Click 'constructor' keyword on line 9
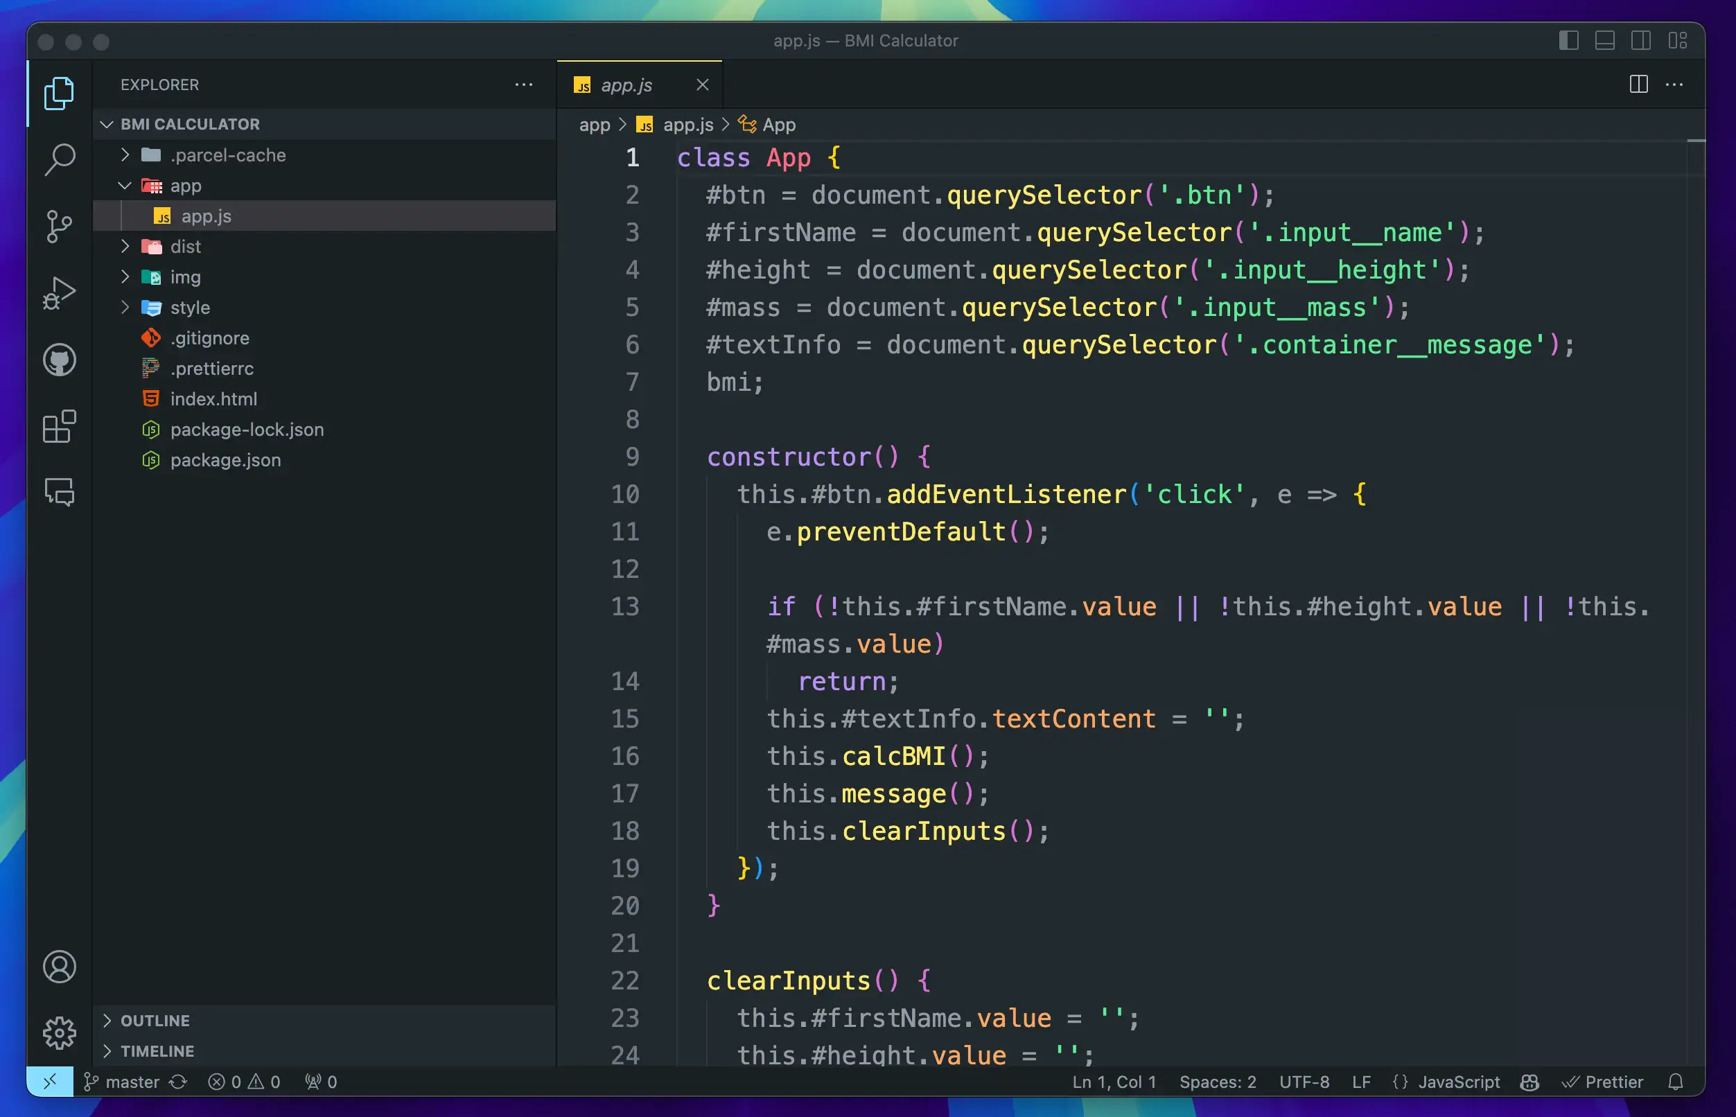 [789, 456]
